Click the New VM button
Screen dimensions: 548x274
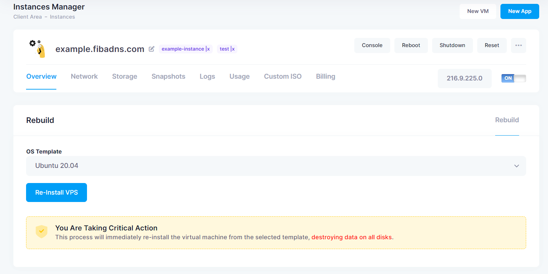[x=478, y=11]
